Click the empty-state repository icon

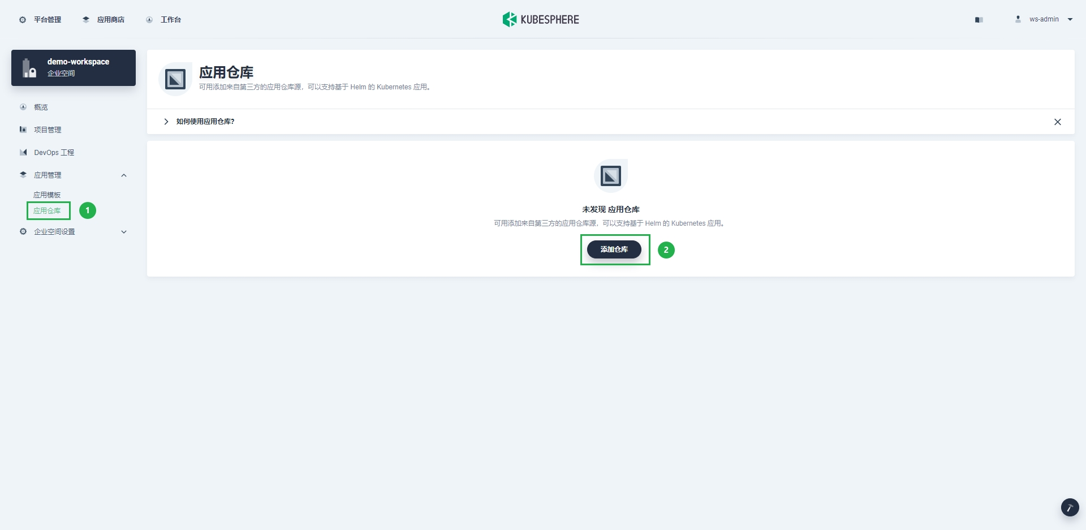(x=611, y=176)
